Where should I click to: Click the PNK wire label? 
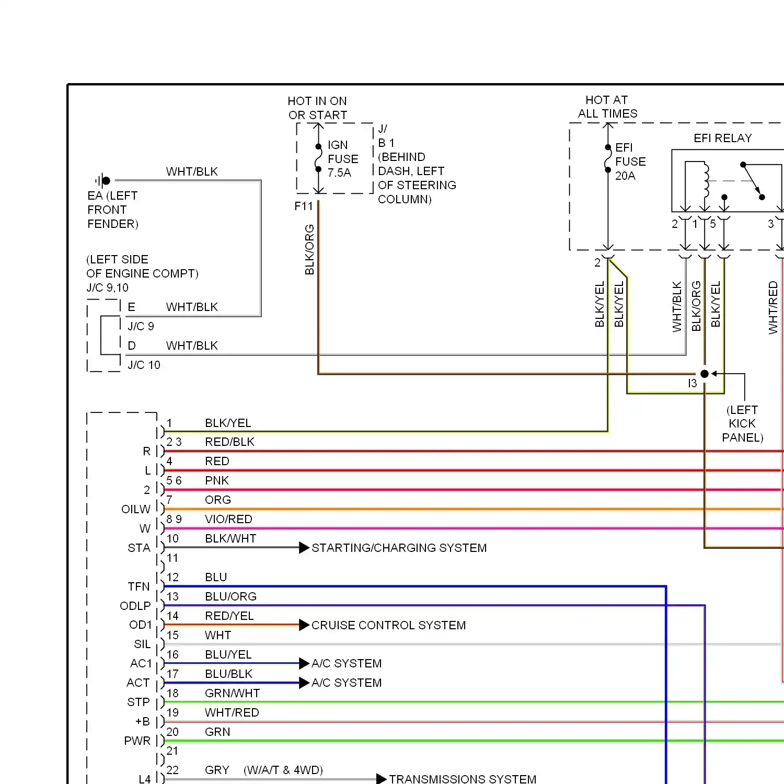coord(217,481)
